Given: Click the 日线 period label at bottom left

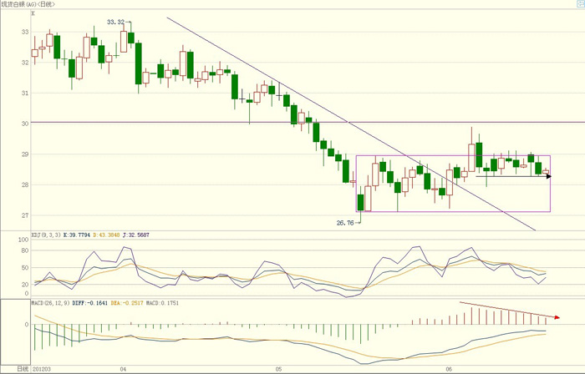Looking at the screenshot, I should [x=23, y=369].
